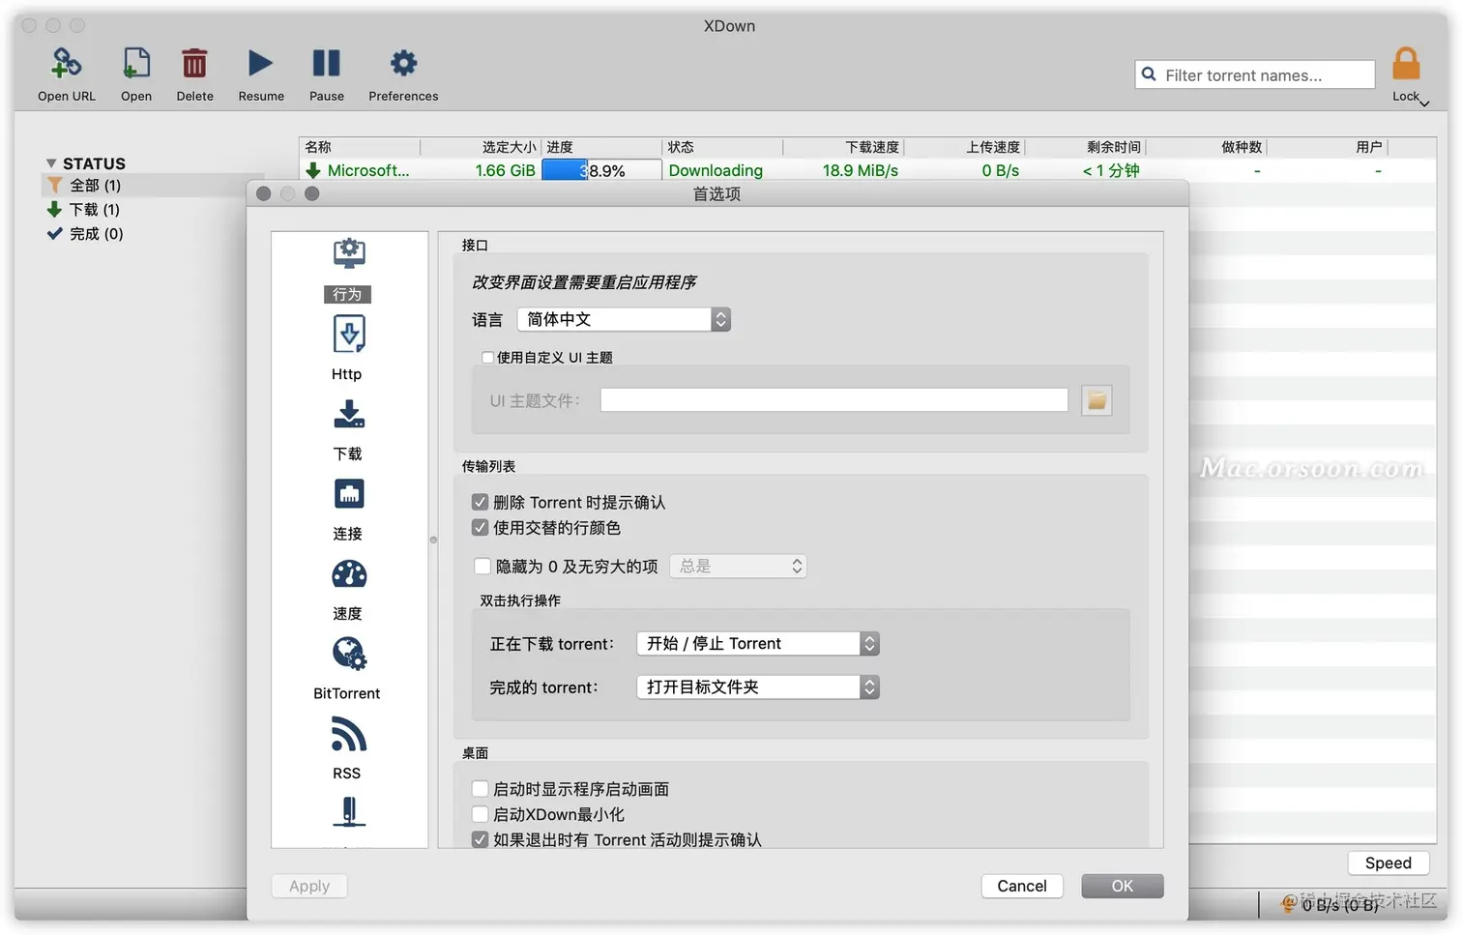Open the 连接 connection preferences section

348,510
